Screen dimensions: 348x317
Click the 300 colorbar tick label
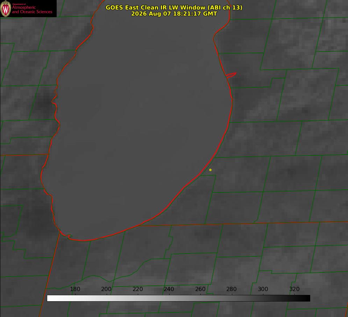(263, 289)
